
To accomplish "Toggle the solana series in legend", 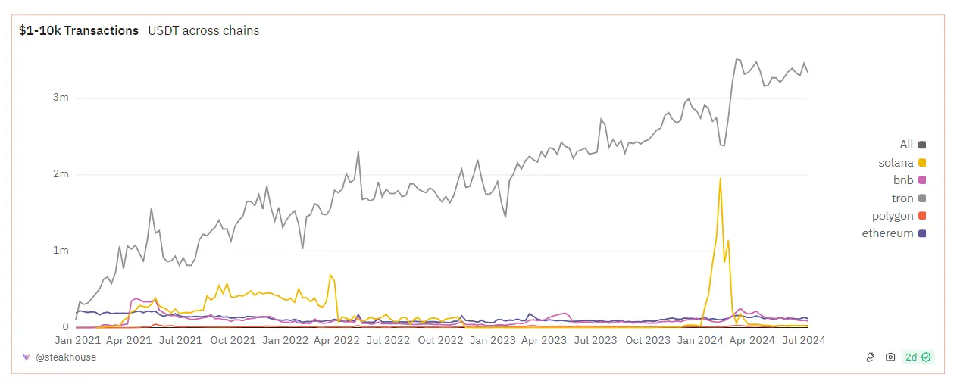I will tap(902, 162).
